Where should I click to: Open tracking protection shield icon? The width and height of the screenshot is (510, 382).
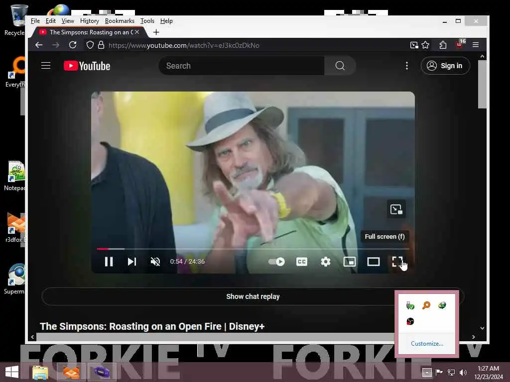[x=90, y=45]
